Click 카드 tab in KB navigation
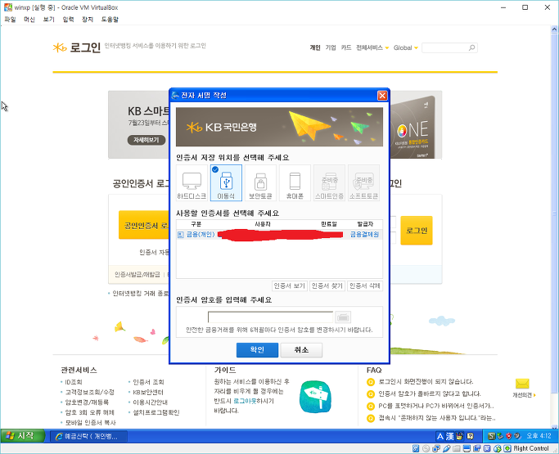559x454 pixels. pos(346,47)
